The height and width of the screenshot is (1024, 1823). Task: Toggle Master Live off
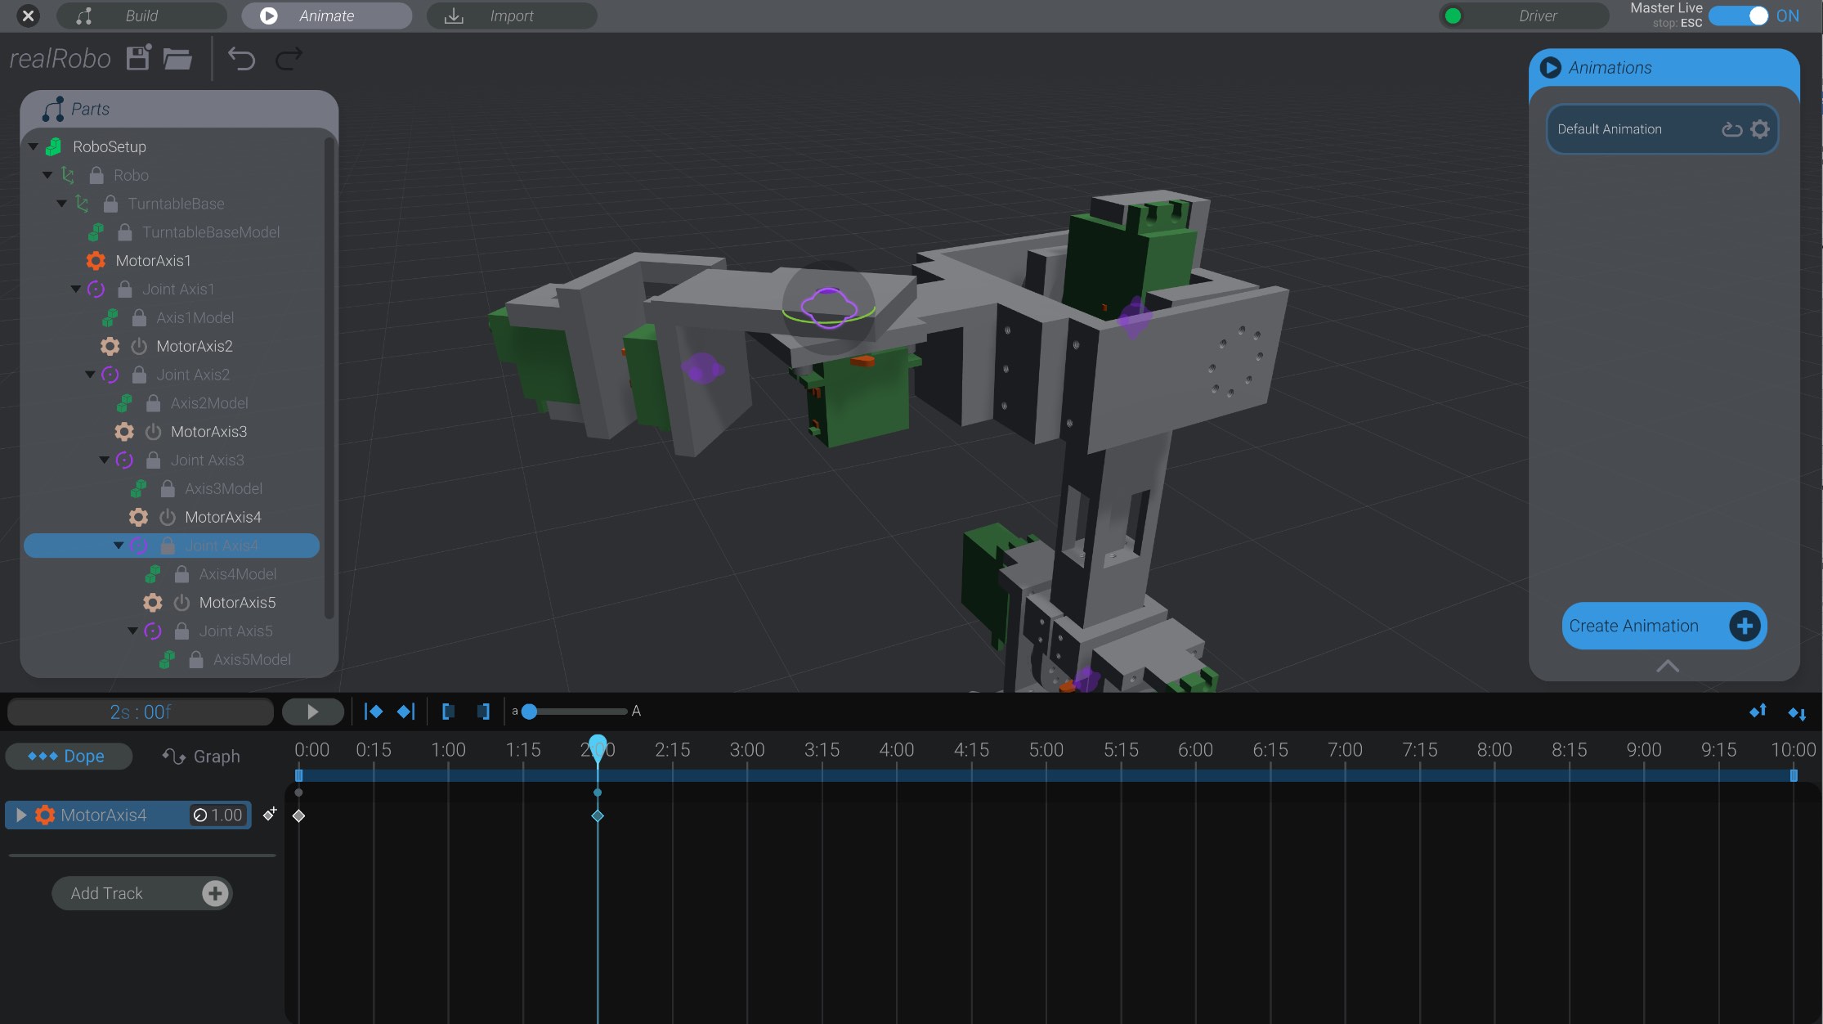(1738, 16)
